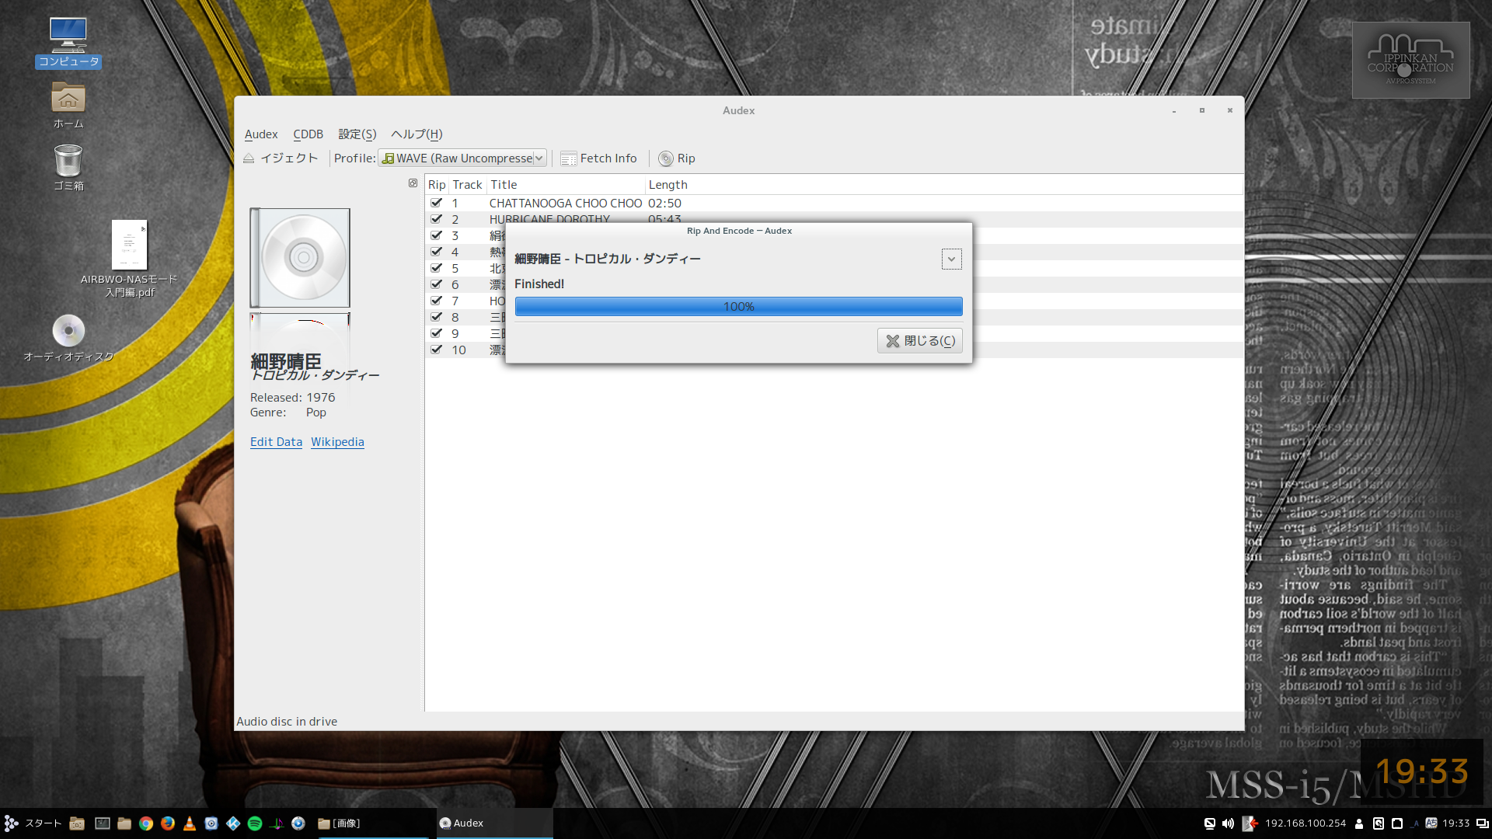Uncheck rip checkbox for track 1

437,203
